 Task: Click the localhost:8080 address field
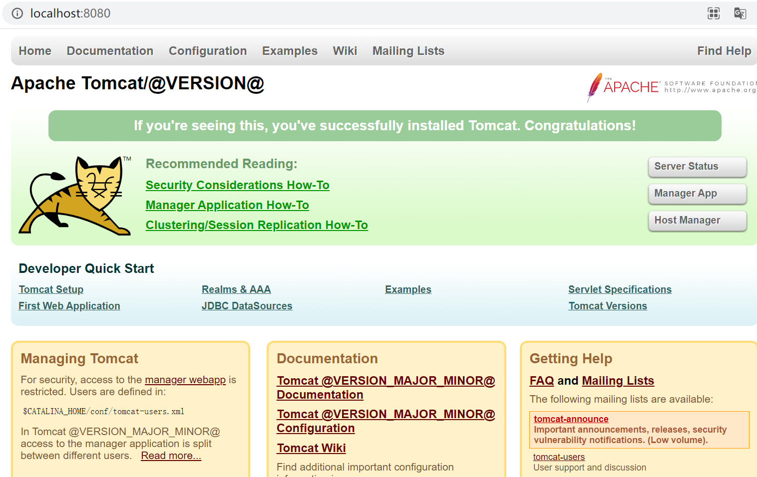tap(70, 13)
